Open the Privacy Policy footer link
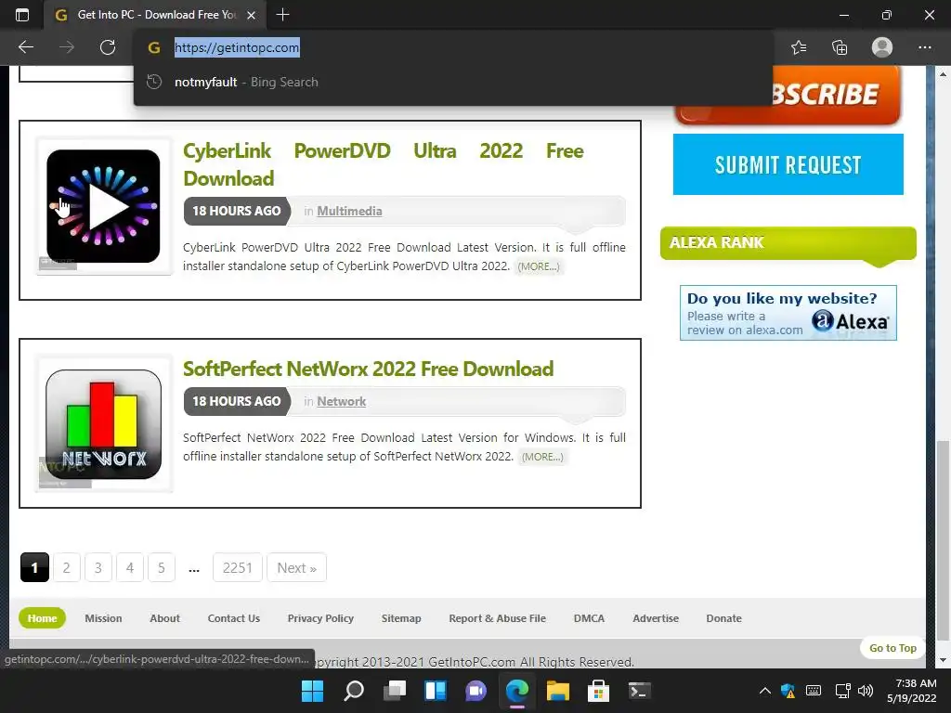Image resolution: width=951 pixels, height=713 pixels. tap(320, 617)
